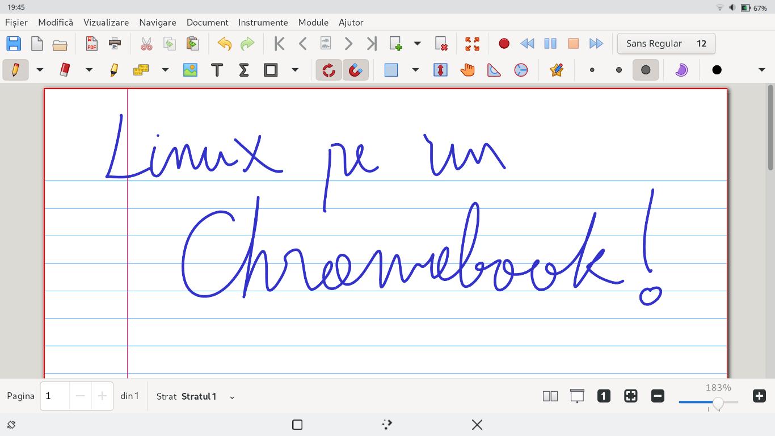Click the Paste clipboard icon
Image resolution: width=775 pixels, height=436 pixels.
tap(193, 44)
